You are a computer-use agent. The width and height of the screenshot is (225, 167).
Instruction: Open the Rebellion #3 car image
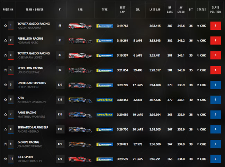(x=80, y=70)
